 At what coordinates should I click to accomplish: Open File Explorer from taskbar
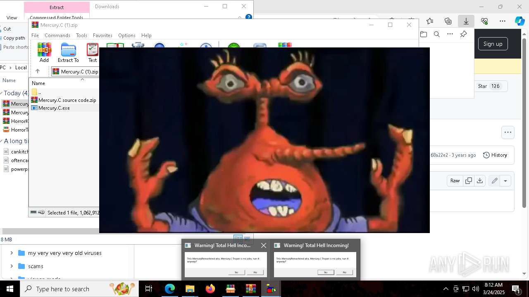[x=190, y=289]
